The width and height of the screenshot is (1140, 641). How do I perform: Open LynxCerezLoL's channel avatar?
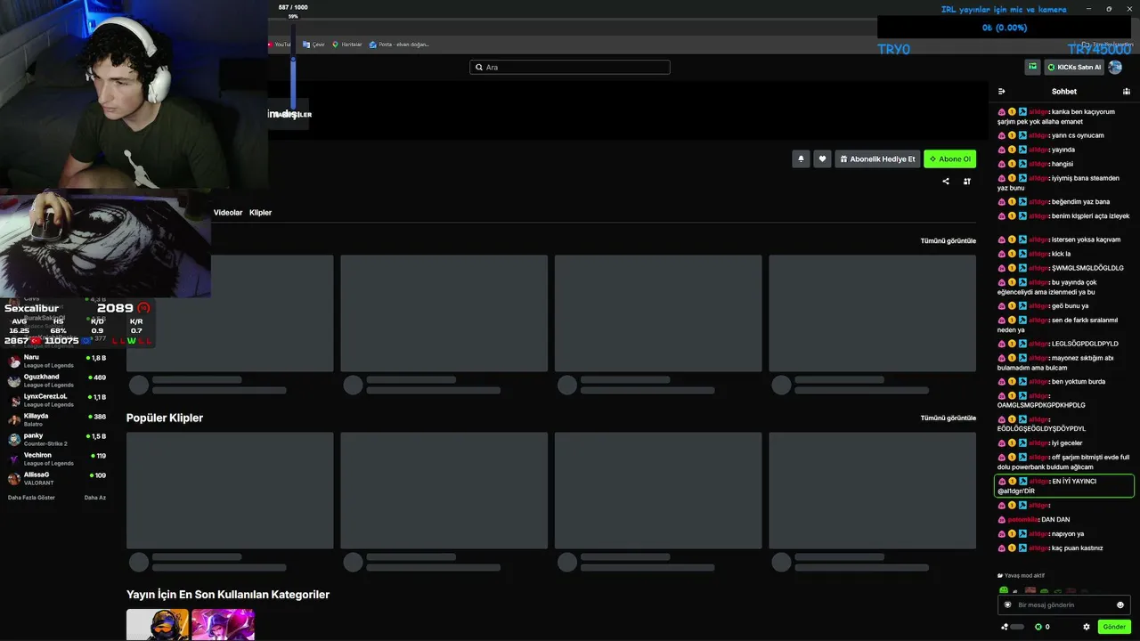tap(14, 401)
